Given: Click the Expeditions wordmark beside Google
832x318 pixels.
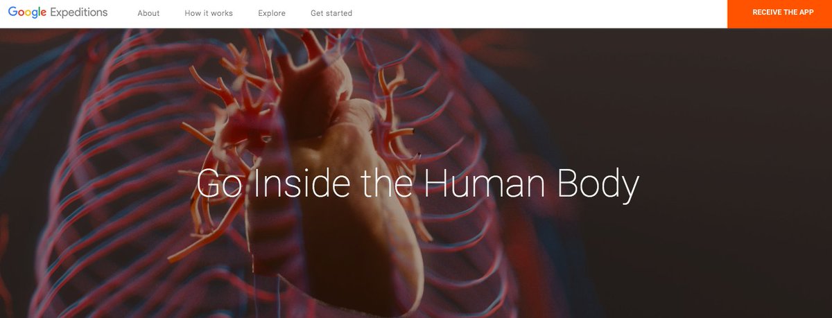Looking at the screenshot, I should pyautogui.click(x=78, y=13).
